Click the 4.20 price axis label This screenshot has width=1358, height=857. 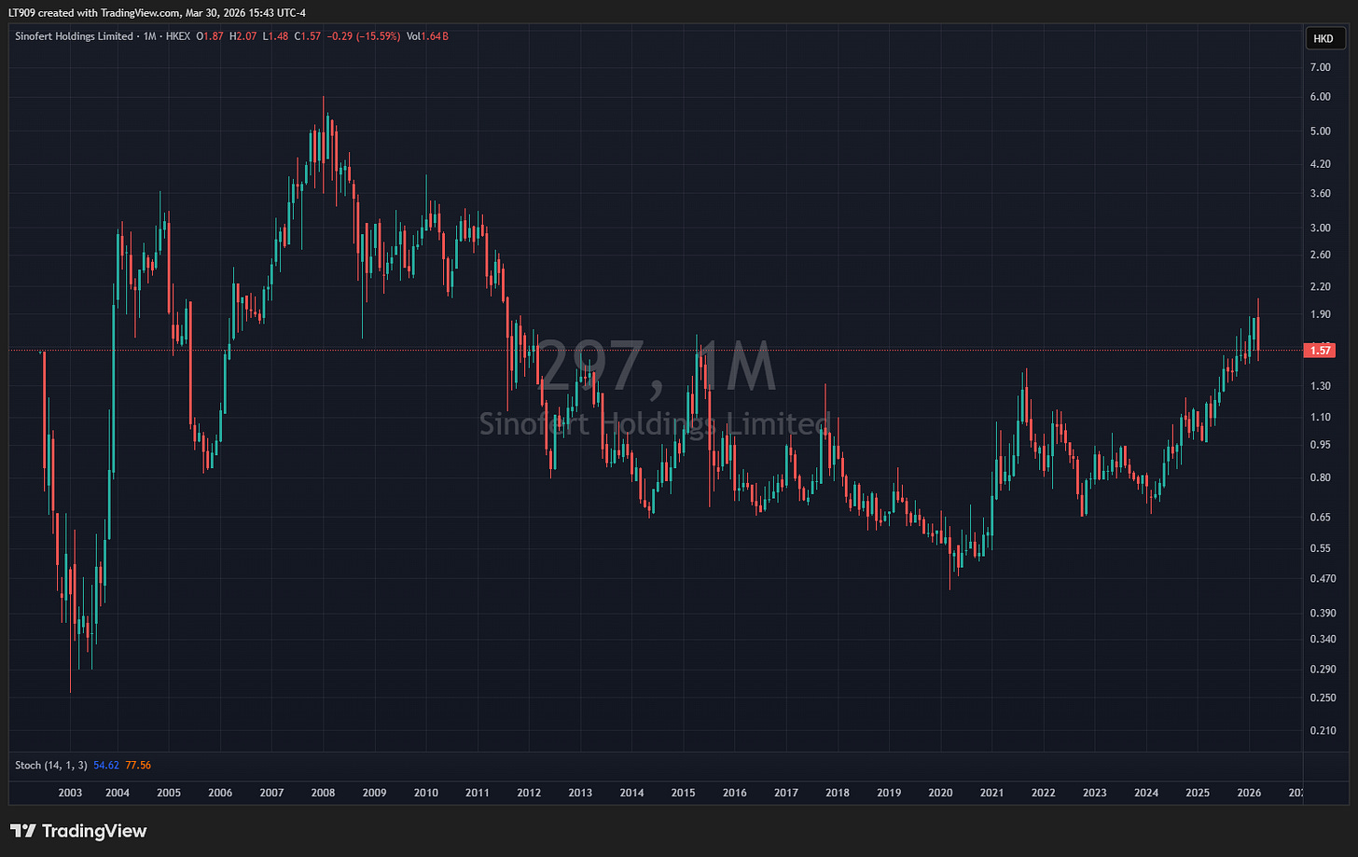coord(1320,164)
